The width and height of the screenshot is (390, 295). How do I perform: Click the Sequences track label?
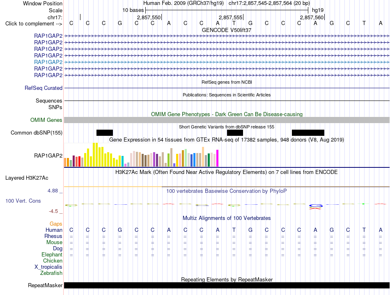pos(49,101)
